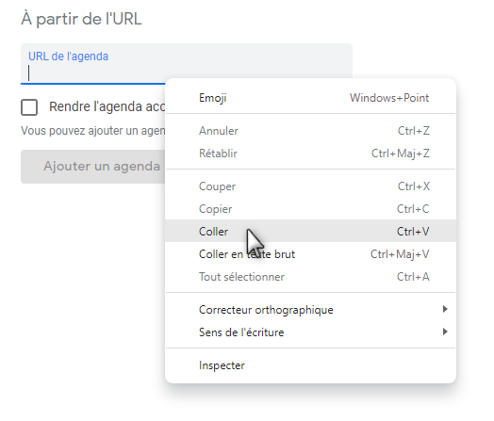
Task: Click the submenu arrow beside Correcteur orthographique
Action: click(445, 309)
